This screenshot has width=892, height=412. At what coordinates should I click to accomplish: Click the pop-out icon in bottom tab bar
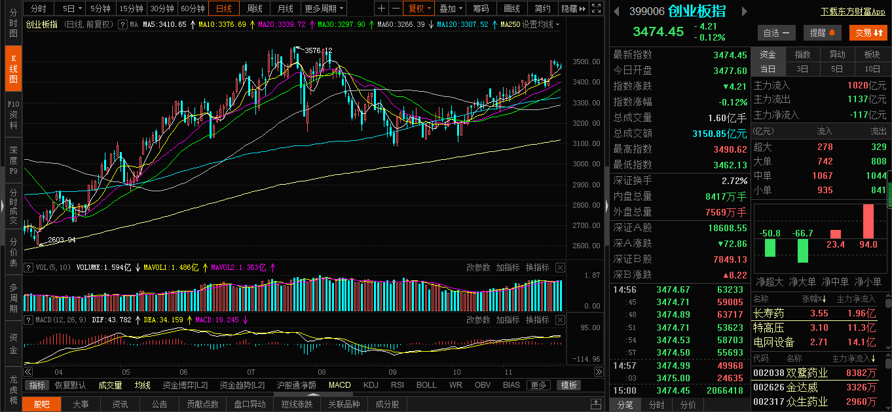[596, 404]
